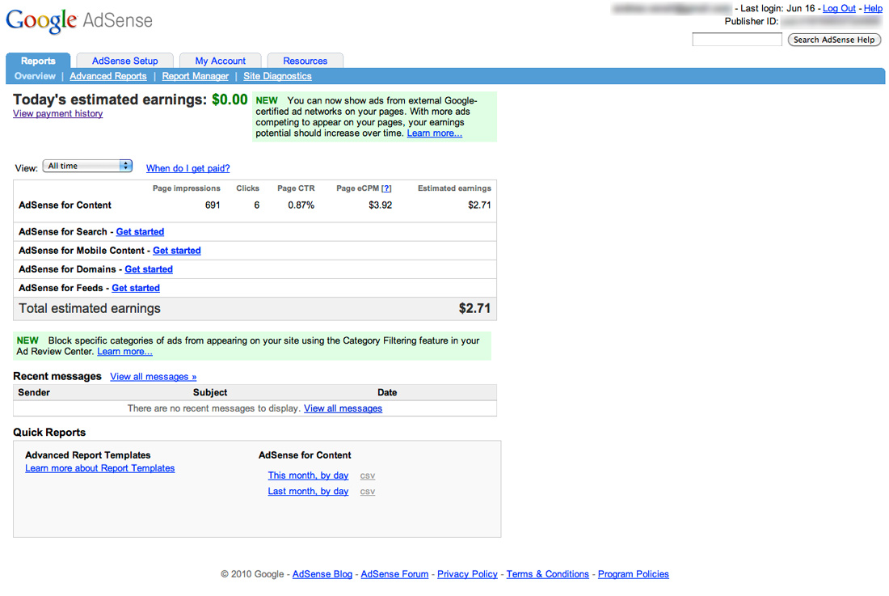Screen dimensions: 889x596
Task: Click the Page eCPM help question mark
Action: pos(386,188)
